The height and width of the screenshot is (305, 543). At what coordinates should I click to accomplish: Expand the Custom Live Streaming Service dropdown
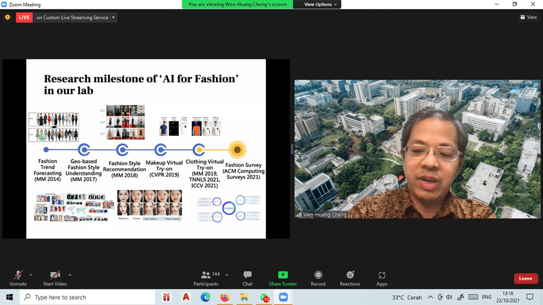[113, 18]
